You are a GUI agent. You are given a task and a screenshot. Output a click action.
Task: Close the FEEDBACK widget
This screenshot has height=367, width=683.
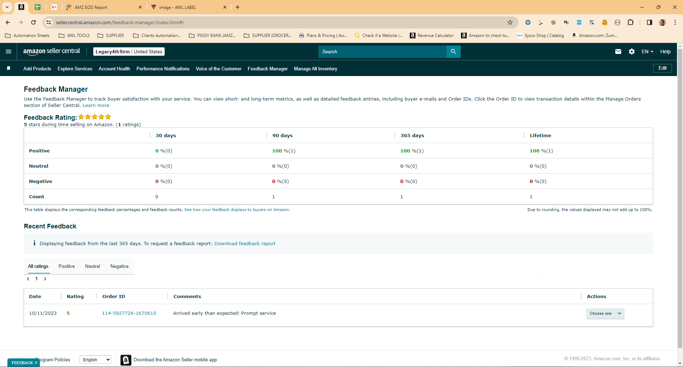(36, 363)
